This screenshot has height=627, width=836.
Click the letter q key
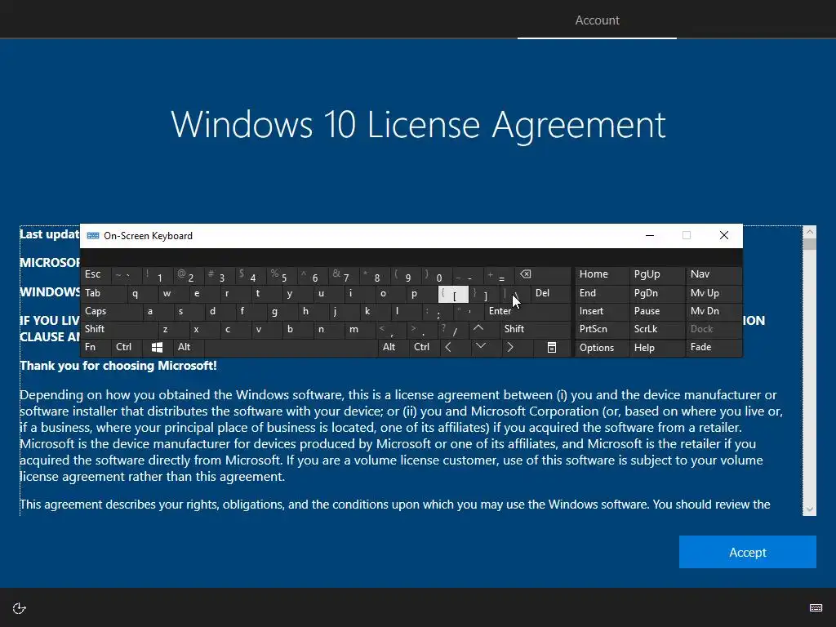142,294
